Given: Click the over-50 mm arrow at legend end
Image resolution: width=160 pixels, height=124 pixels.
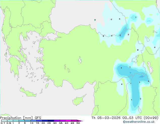Looking at the screenshot, I should [x=80, y=121].
